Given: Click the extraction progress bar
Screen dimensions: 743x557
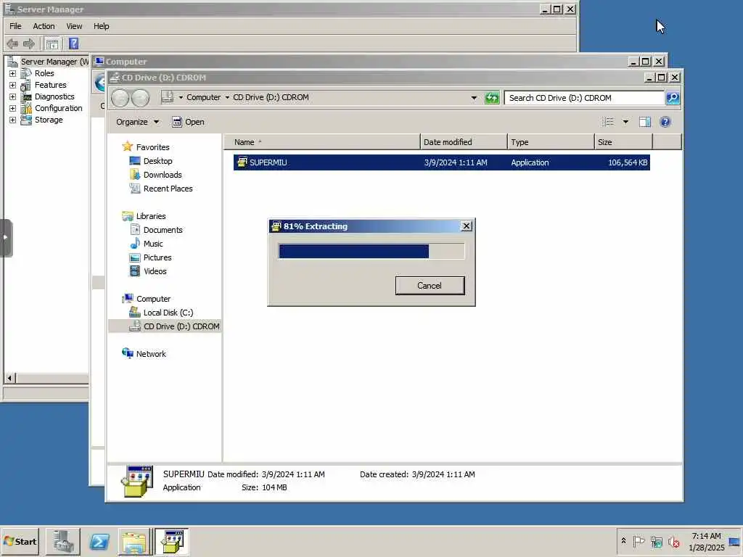Looking at the screenshot, I should (371, 251).
